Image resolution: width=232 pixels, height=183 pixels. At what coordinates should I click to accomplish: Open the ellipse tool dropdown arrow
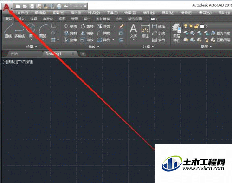point(58,33)
